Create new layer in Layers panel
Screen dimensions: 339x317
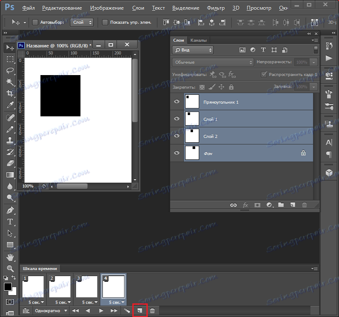pos(292,205)
